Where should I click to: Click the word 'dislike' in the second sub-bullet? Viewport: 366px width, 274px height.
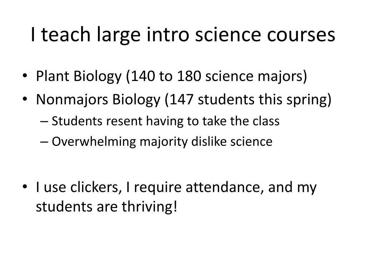pos(209,141)
